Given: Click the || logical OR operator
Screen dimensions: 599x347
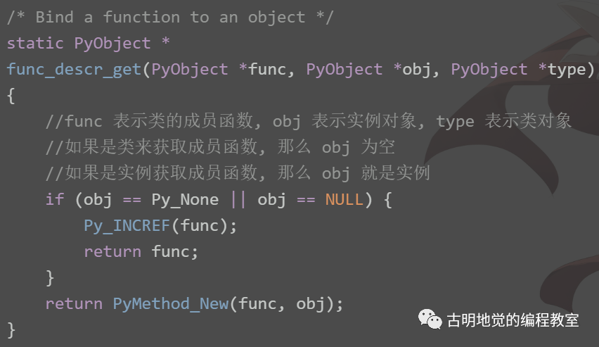Looking at the screenshot, I should [x=238, y=199].
